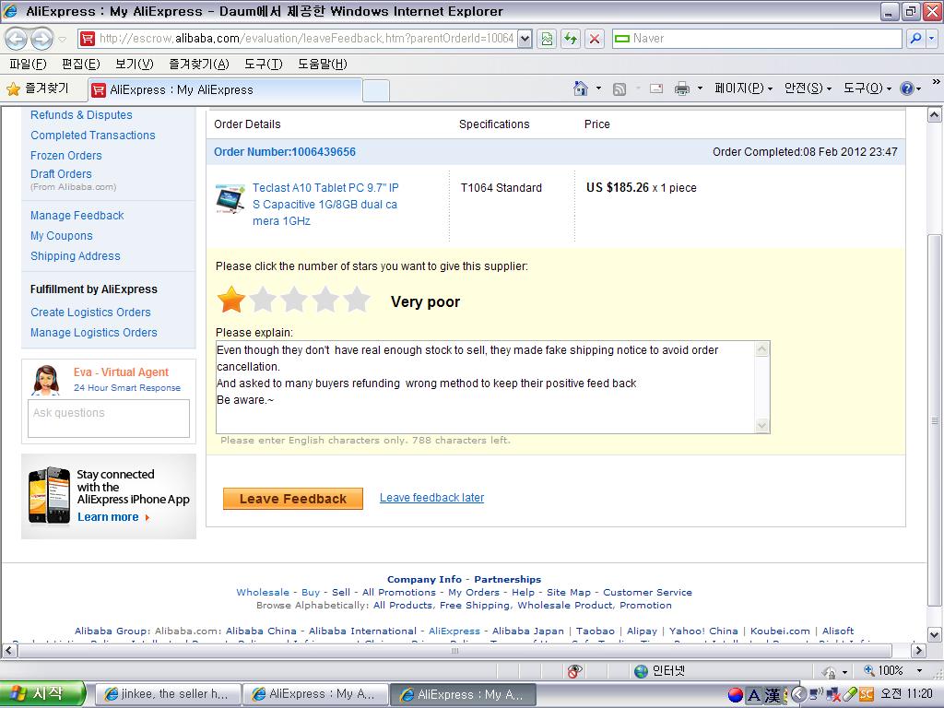Go to Completed Transactions
The image size is (944, 708).
[x=93, y=136]
